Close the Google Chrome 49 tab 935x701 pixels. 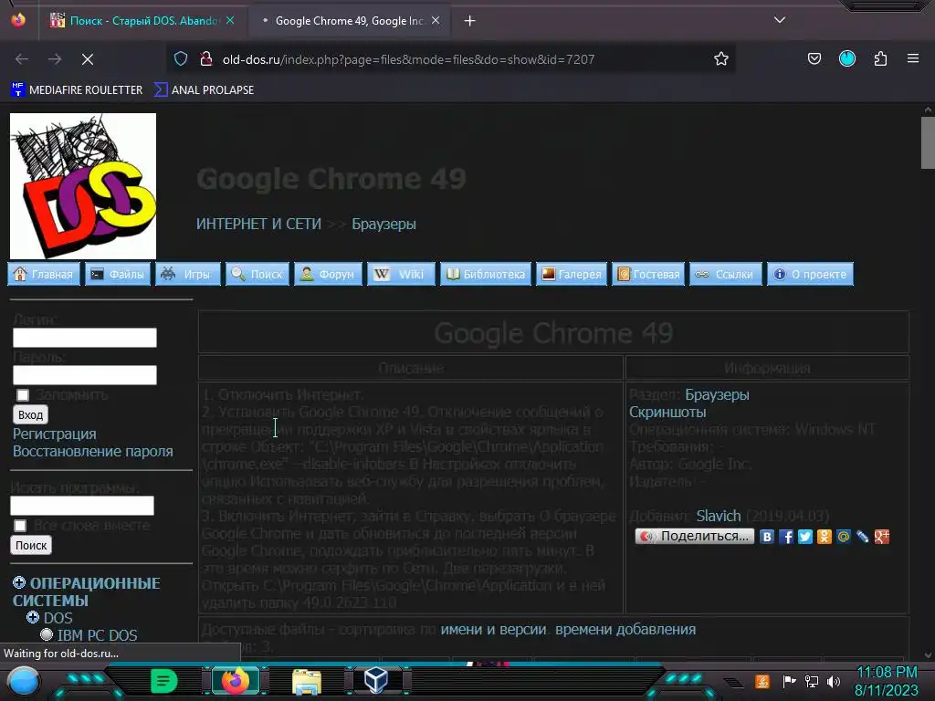(436, 20)
